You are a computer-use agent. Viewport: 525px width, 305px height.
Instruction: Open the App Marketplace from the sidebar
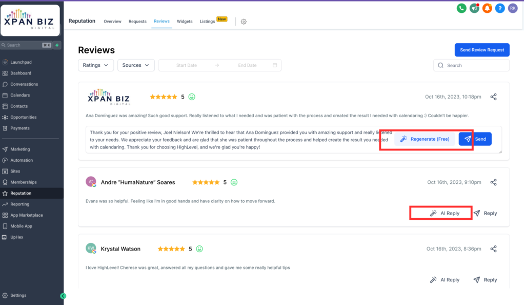coord(26,215)
